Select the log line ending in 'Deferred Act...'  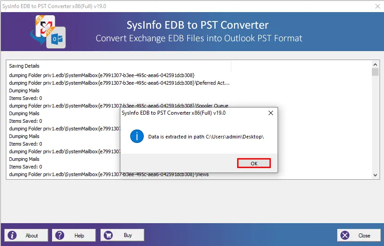click(119, 83)
